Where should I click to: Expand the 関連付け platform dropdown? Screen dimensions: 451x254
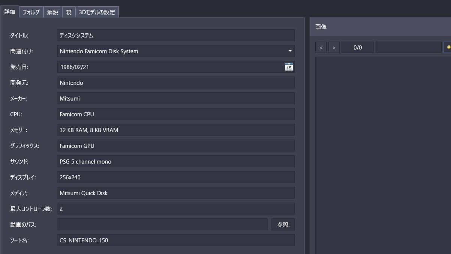tap(290, 51)
